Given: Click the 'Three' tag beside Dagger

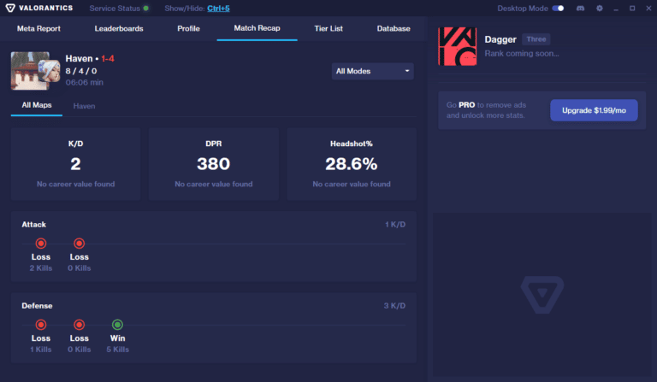Looking at the screenshot, I should pos(536,39).
